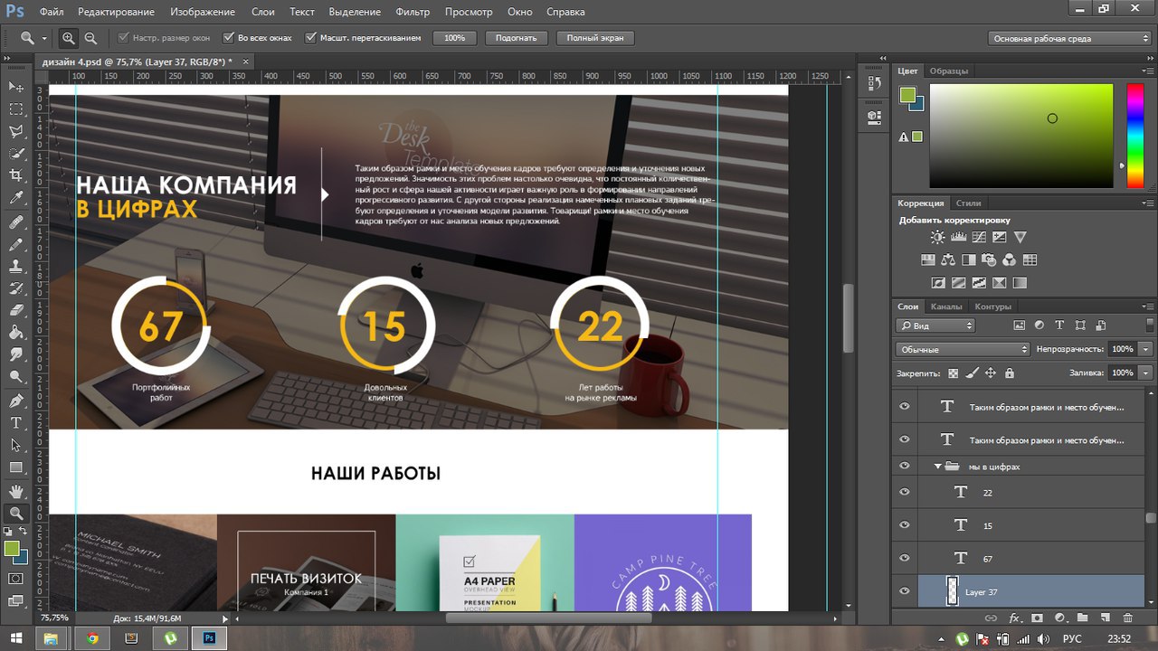This screenshot has width=1158, height=651.
Task: Switch to the 'Образцы' tab
Action: tap(949, 71)
